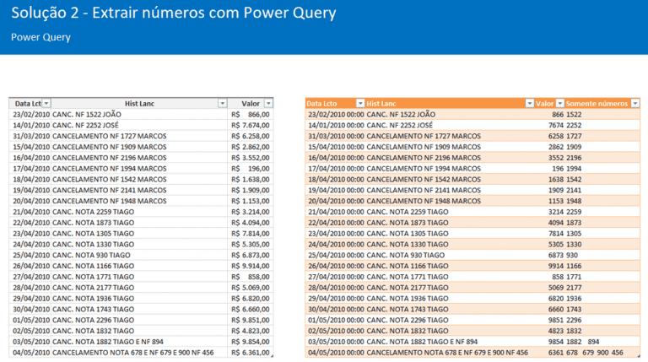Open Valor filter dropdown in left table
The height and width of the screenshot is (362, 648).
(268, 103)
